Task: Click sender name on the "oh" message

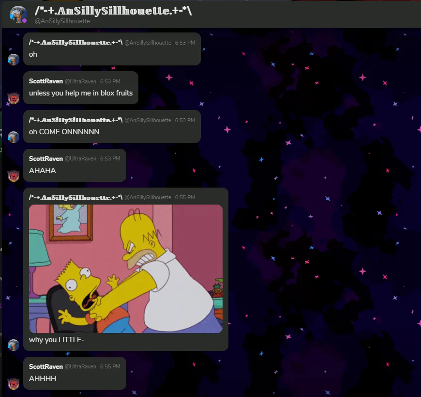Action: tap(75, 43)
